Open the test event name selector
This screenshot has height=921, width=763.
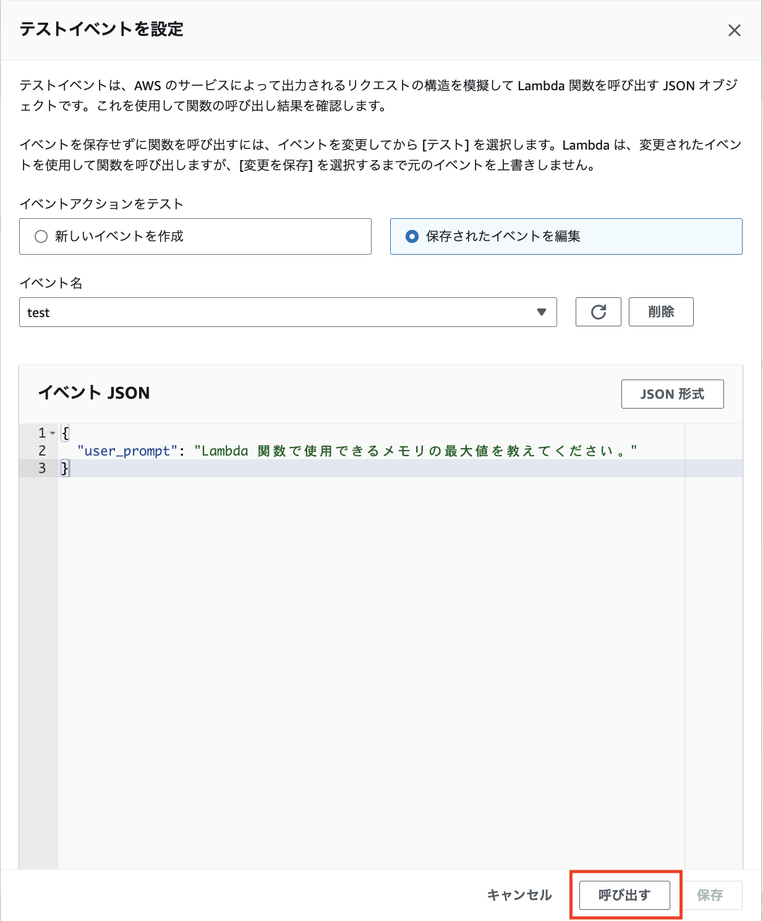(x=288, y=312)
